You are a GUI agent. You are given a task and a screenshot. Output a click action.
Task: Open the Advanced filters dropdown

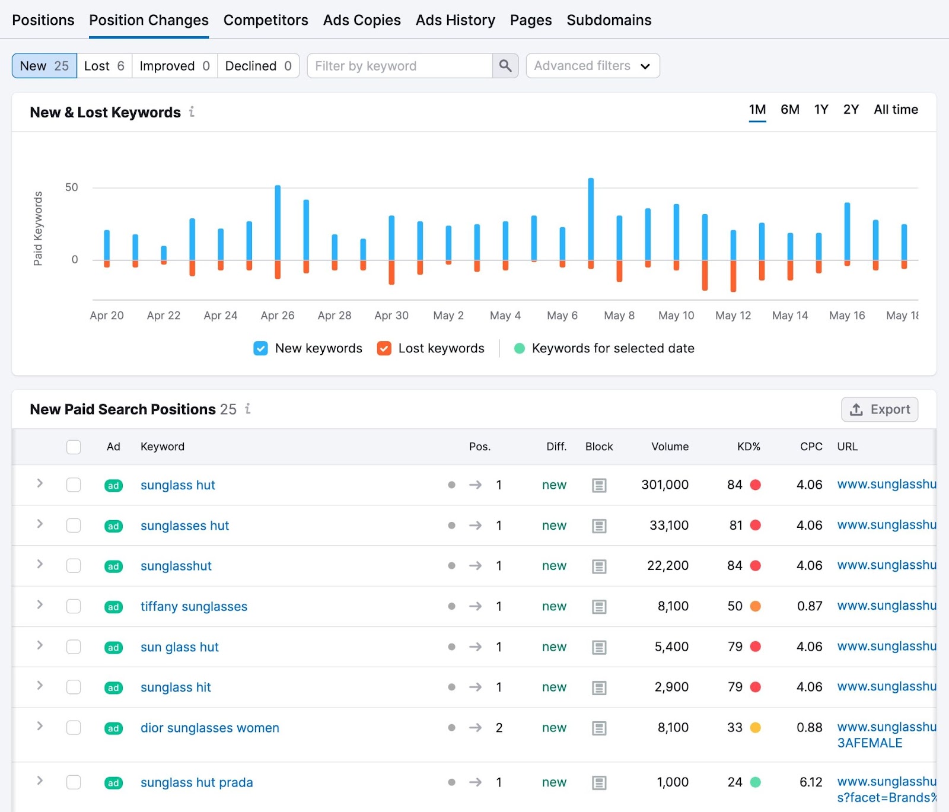(x=593, y=66)
